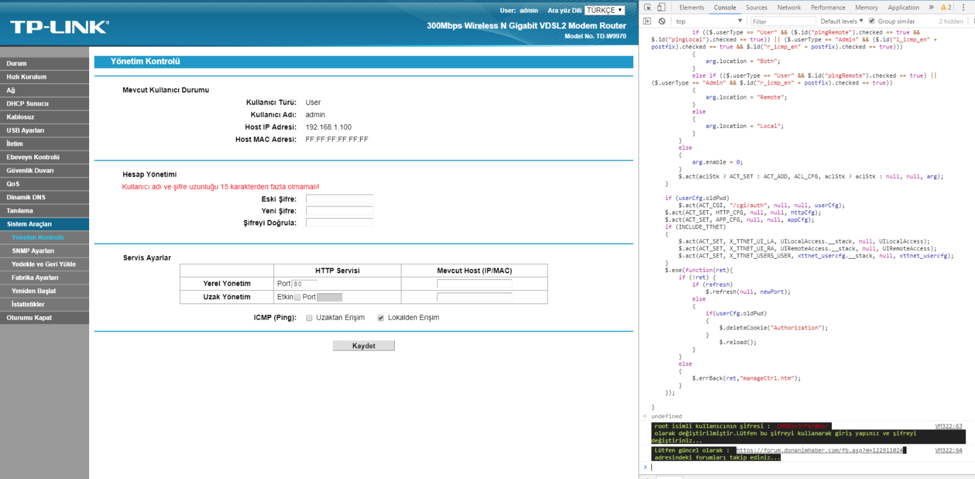Viewport: 975px width, 479px height.
Task: Switch to the Performance tab
Action: [828, 7]
